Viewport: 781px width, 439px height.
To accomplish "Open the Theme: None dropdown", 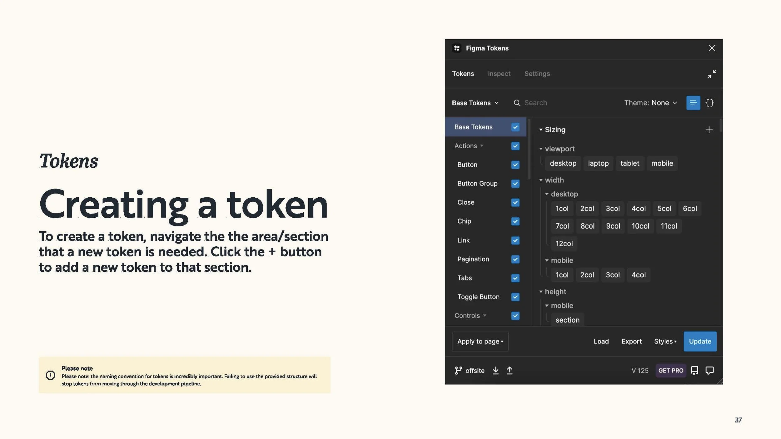I will point(650,103).
